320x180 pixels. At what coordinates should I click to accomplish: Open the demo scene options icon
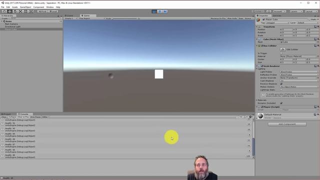pos(60,21)
